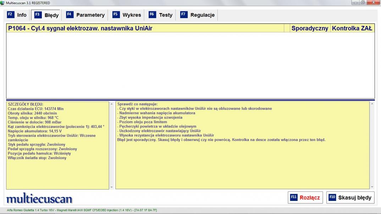Click the Czy styki w elektrozaworach line
Viewport: 381px width, 214px height.
pyautogui.click(x=195, y=108)
